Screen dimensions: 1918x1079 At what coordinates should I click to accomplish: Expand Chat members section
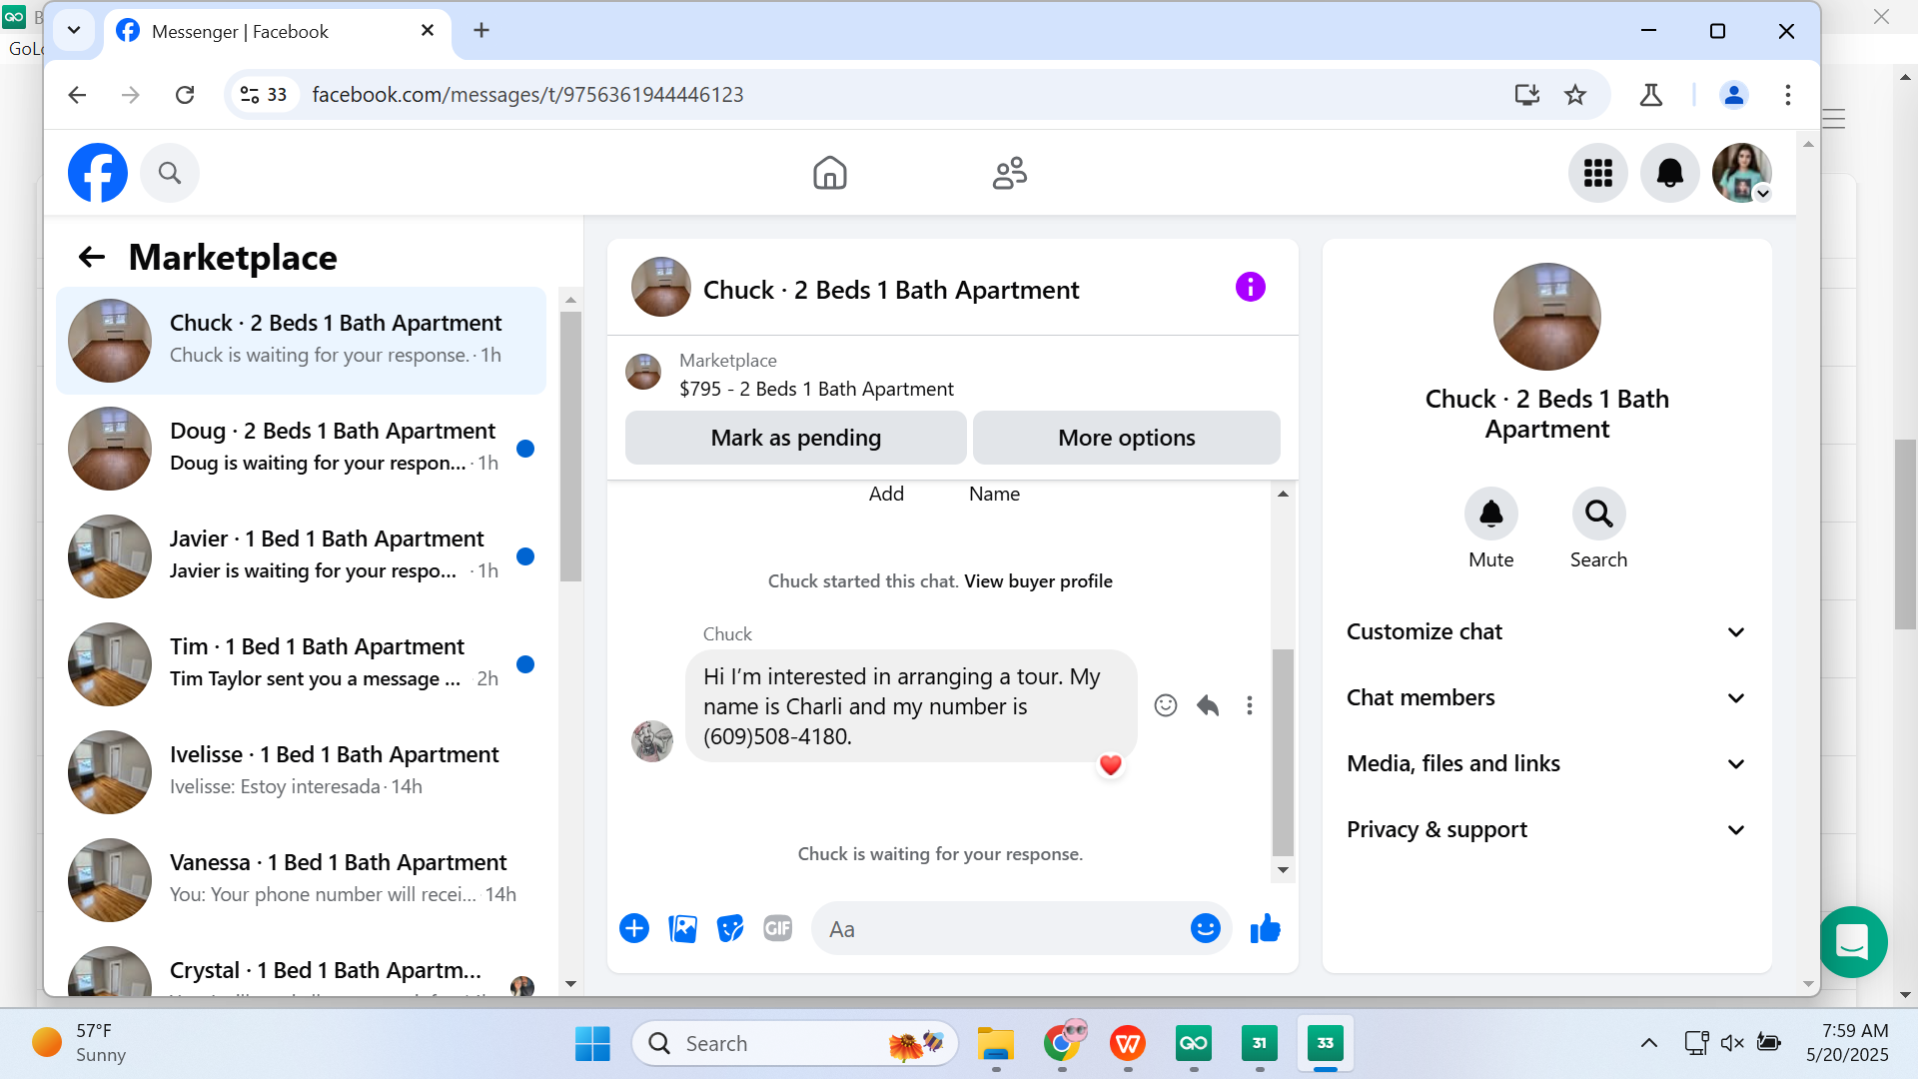[x=1545, y=698]
